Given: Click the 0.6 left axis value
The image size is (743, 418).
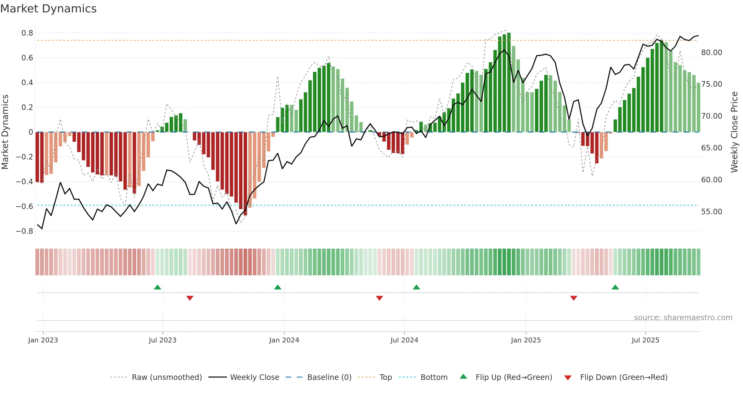Looking at the screenshot, I should pos(27,58).
